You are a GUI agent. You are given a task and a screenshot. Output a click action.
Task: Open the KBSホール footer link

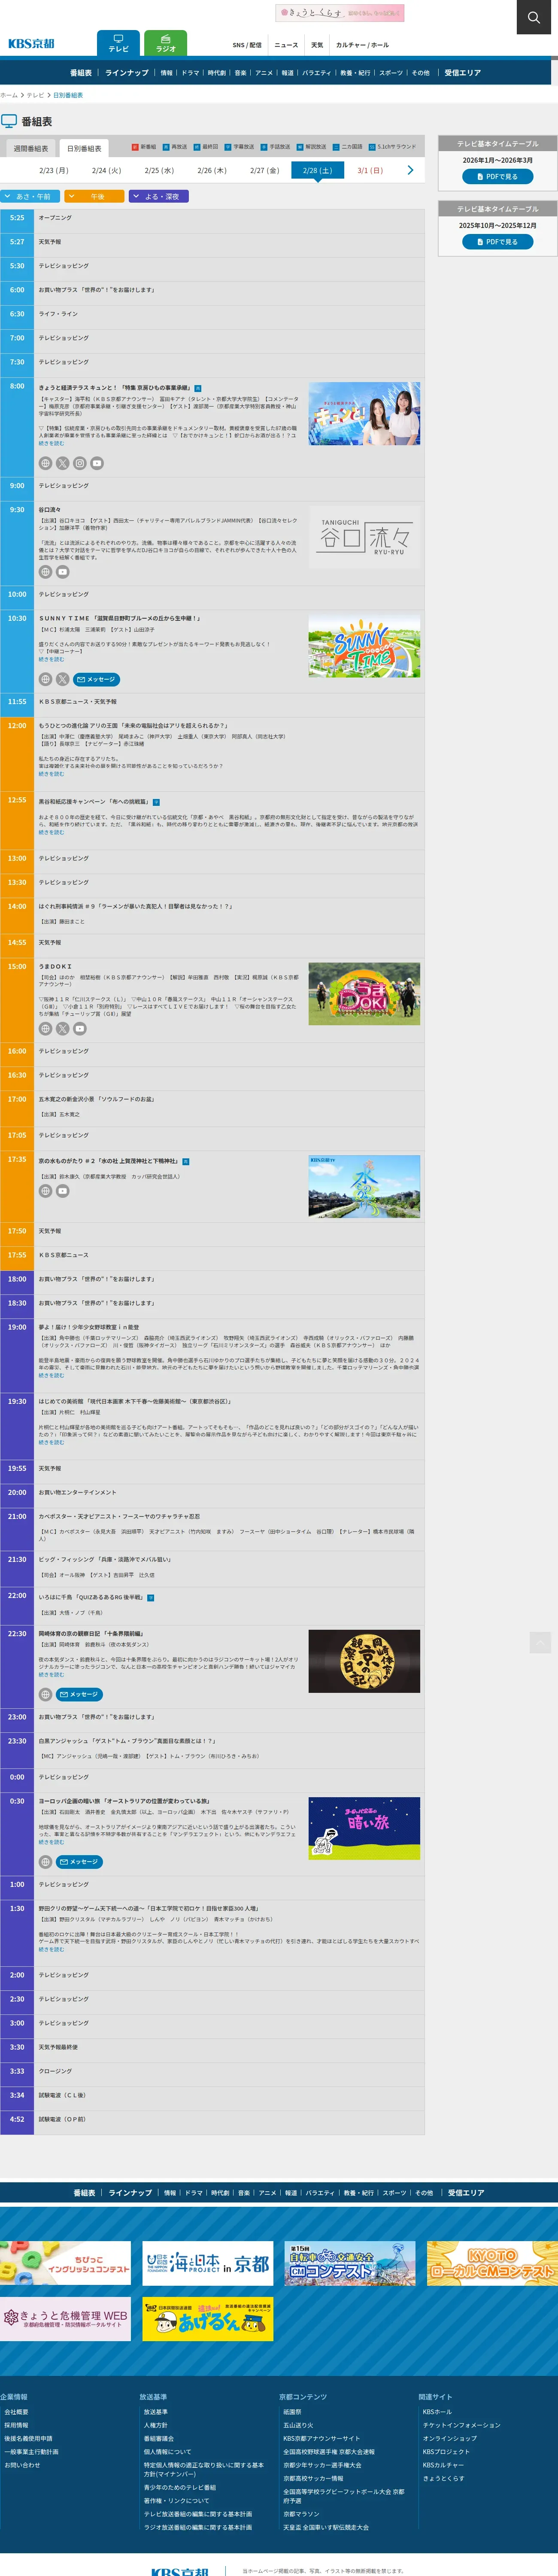point(437,2412)
